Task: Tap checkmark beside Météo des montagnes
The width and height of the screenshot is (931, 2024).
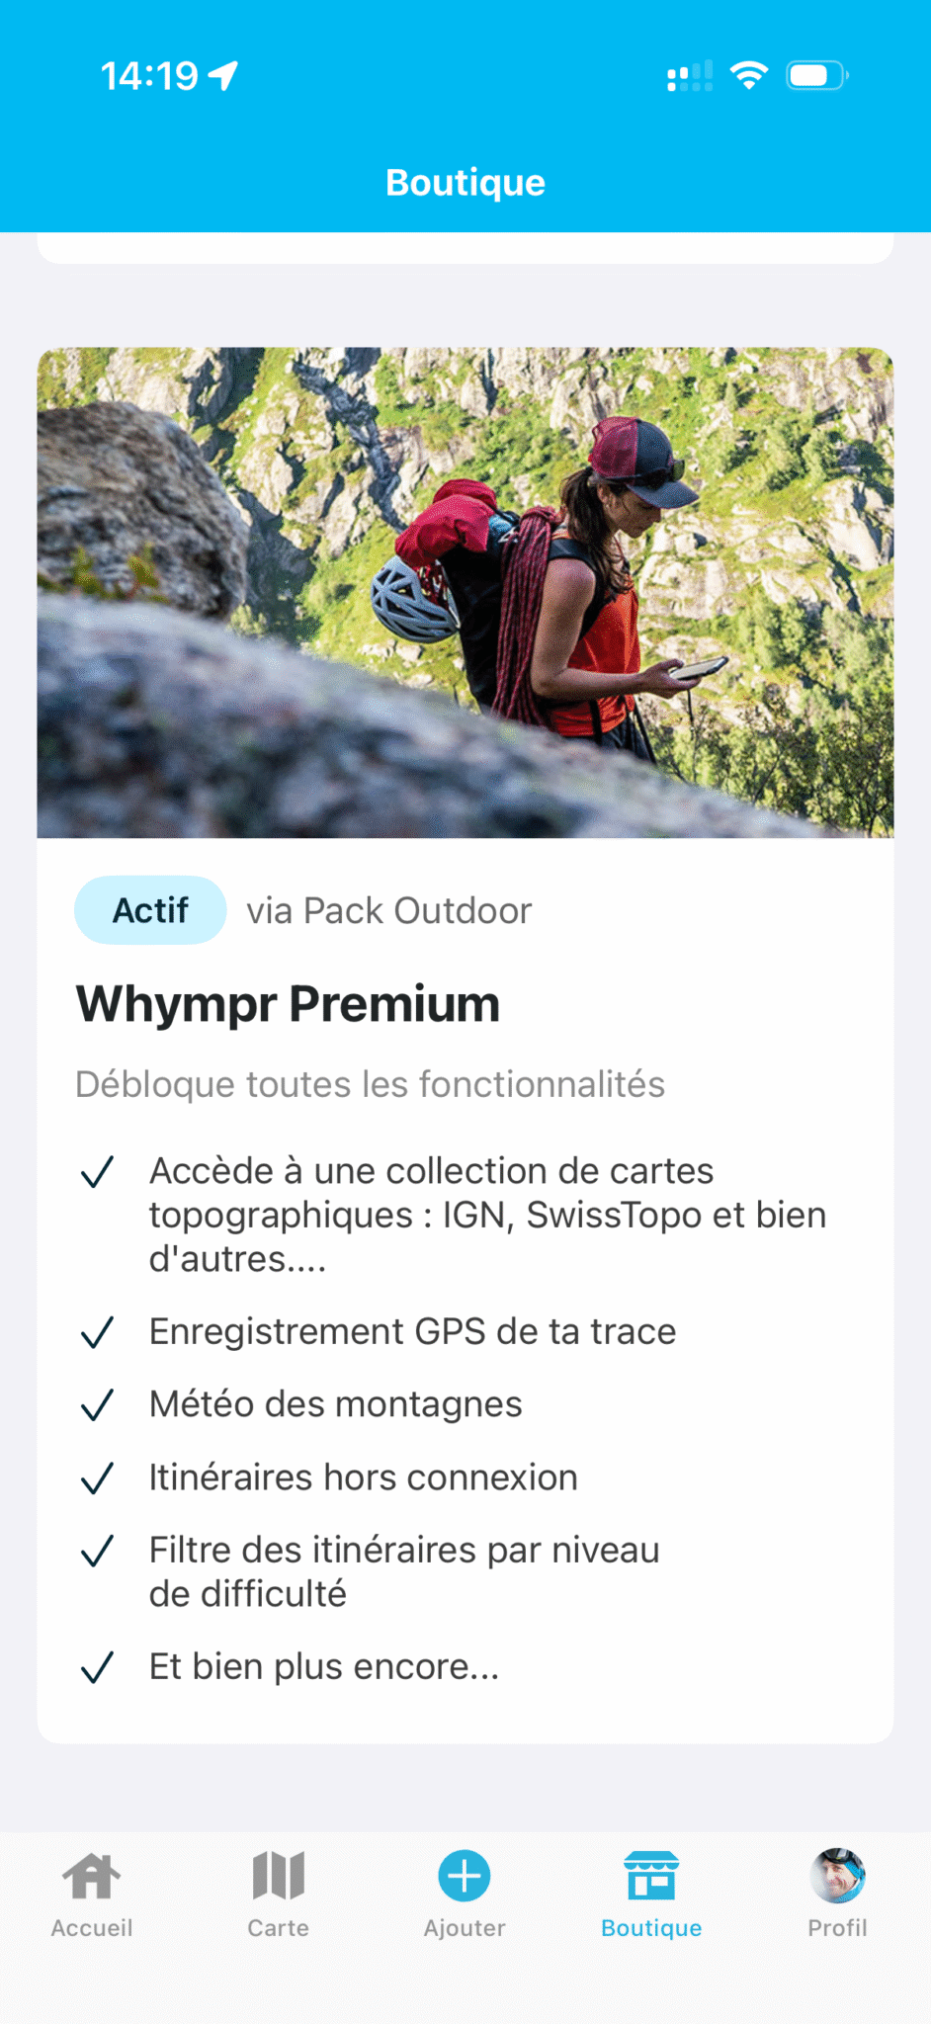Action: coord(98,1404)
